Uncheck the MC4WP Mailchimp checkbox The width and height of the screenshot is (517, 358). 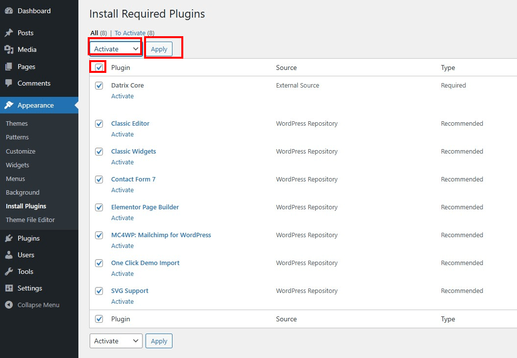click(99, 235)
